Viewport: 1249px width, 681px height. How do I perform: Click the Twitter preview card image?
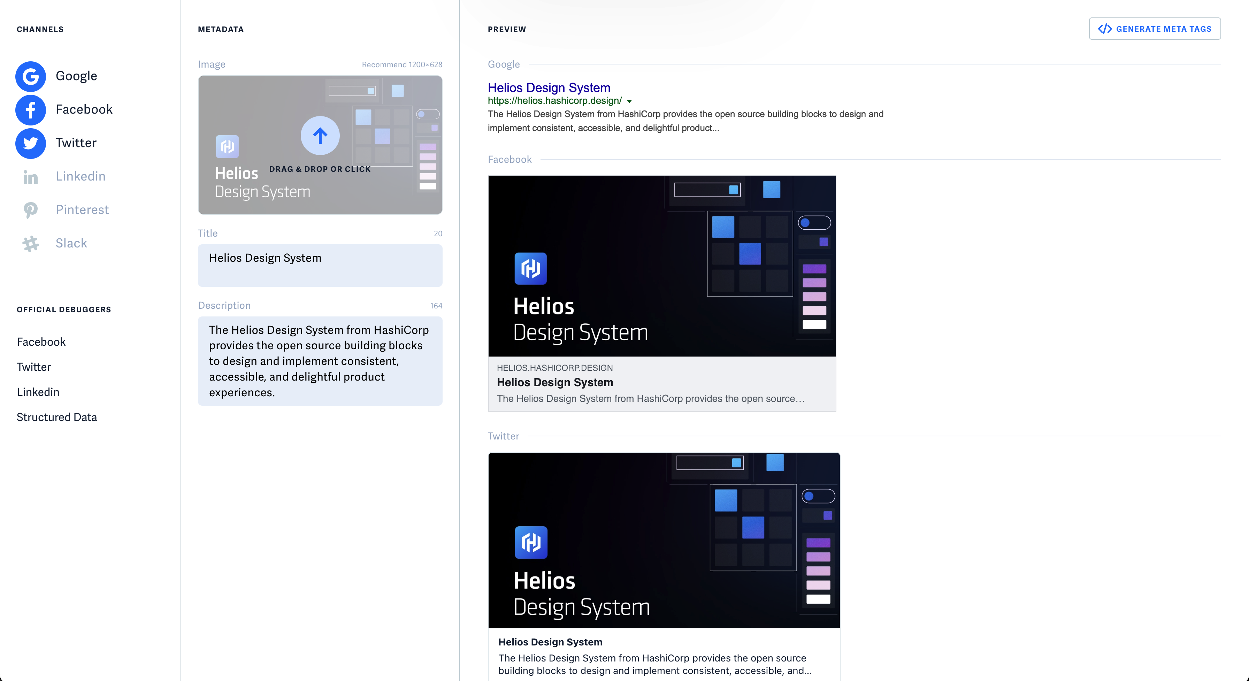[664, 540]
